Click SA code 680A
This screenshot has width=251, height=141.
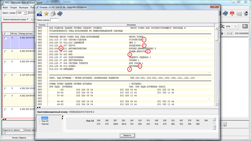[116, 124]
